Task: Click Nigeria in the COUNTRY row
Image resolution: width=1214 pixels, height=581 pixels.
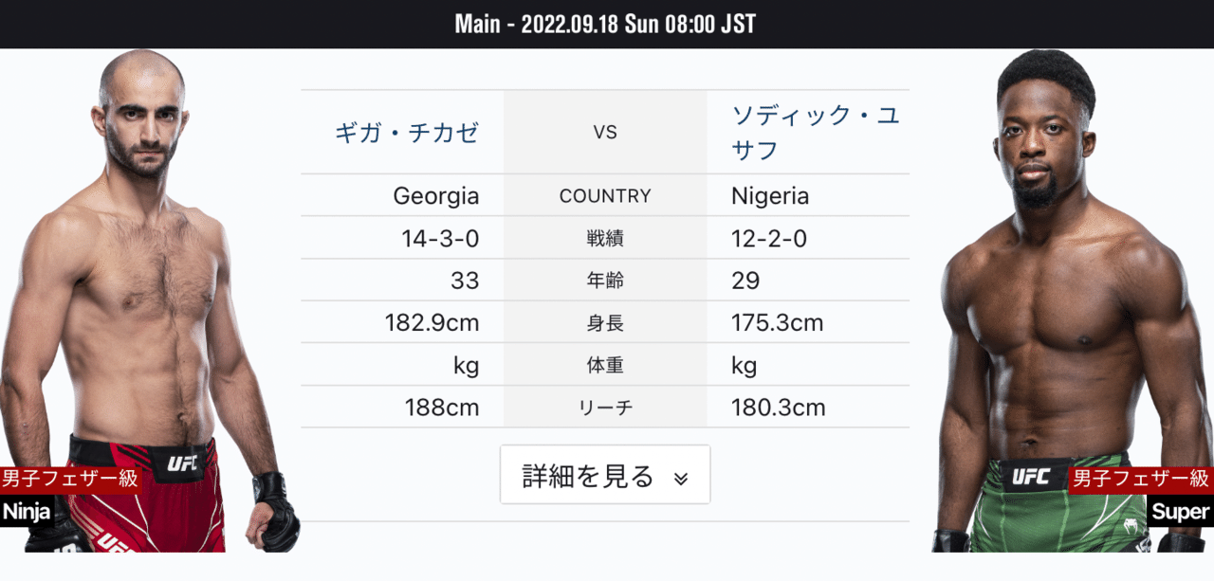Action: pyautogui.click(x=769, y=195)
